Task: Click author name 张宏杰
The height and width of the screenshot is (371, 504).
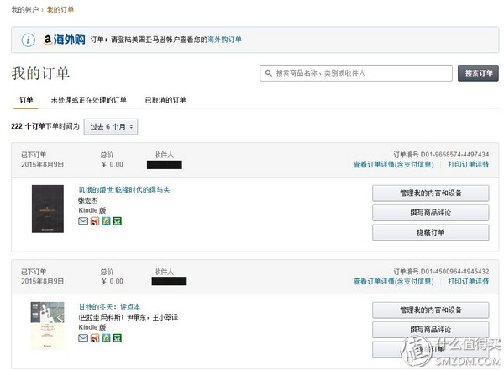Action: 87,200
